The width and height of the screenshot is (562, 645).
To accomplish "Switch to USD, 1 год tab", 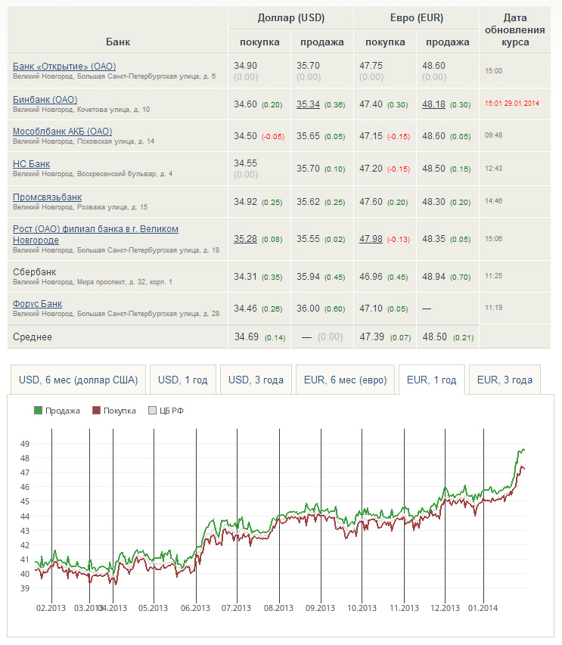I will 183,380.
